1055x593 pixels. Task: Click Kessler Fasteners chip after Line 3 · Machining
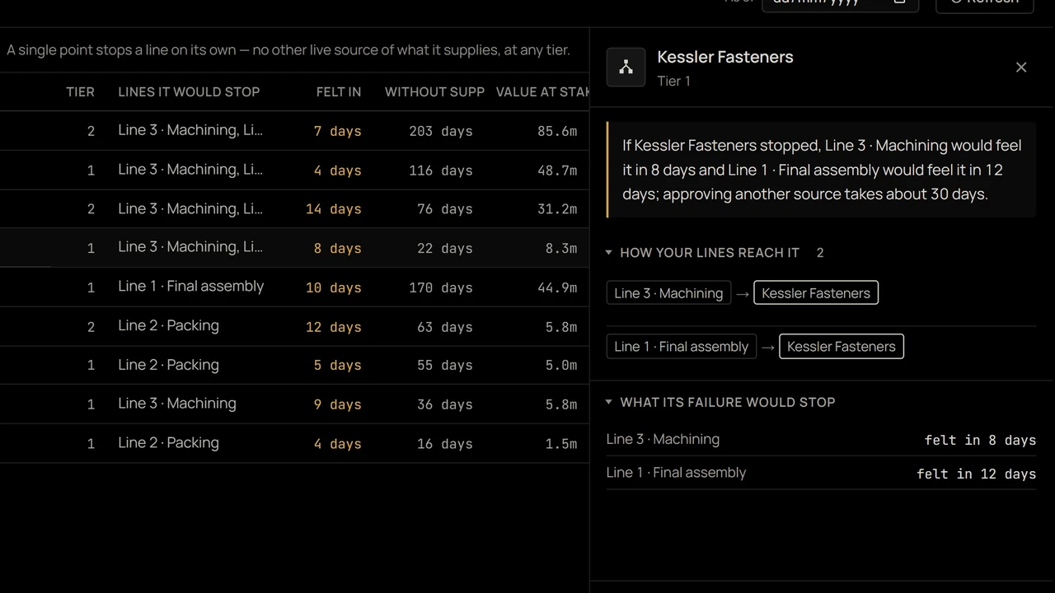pos(816,293)
